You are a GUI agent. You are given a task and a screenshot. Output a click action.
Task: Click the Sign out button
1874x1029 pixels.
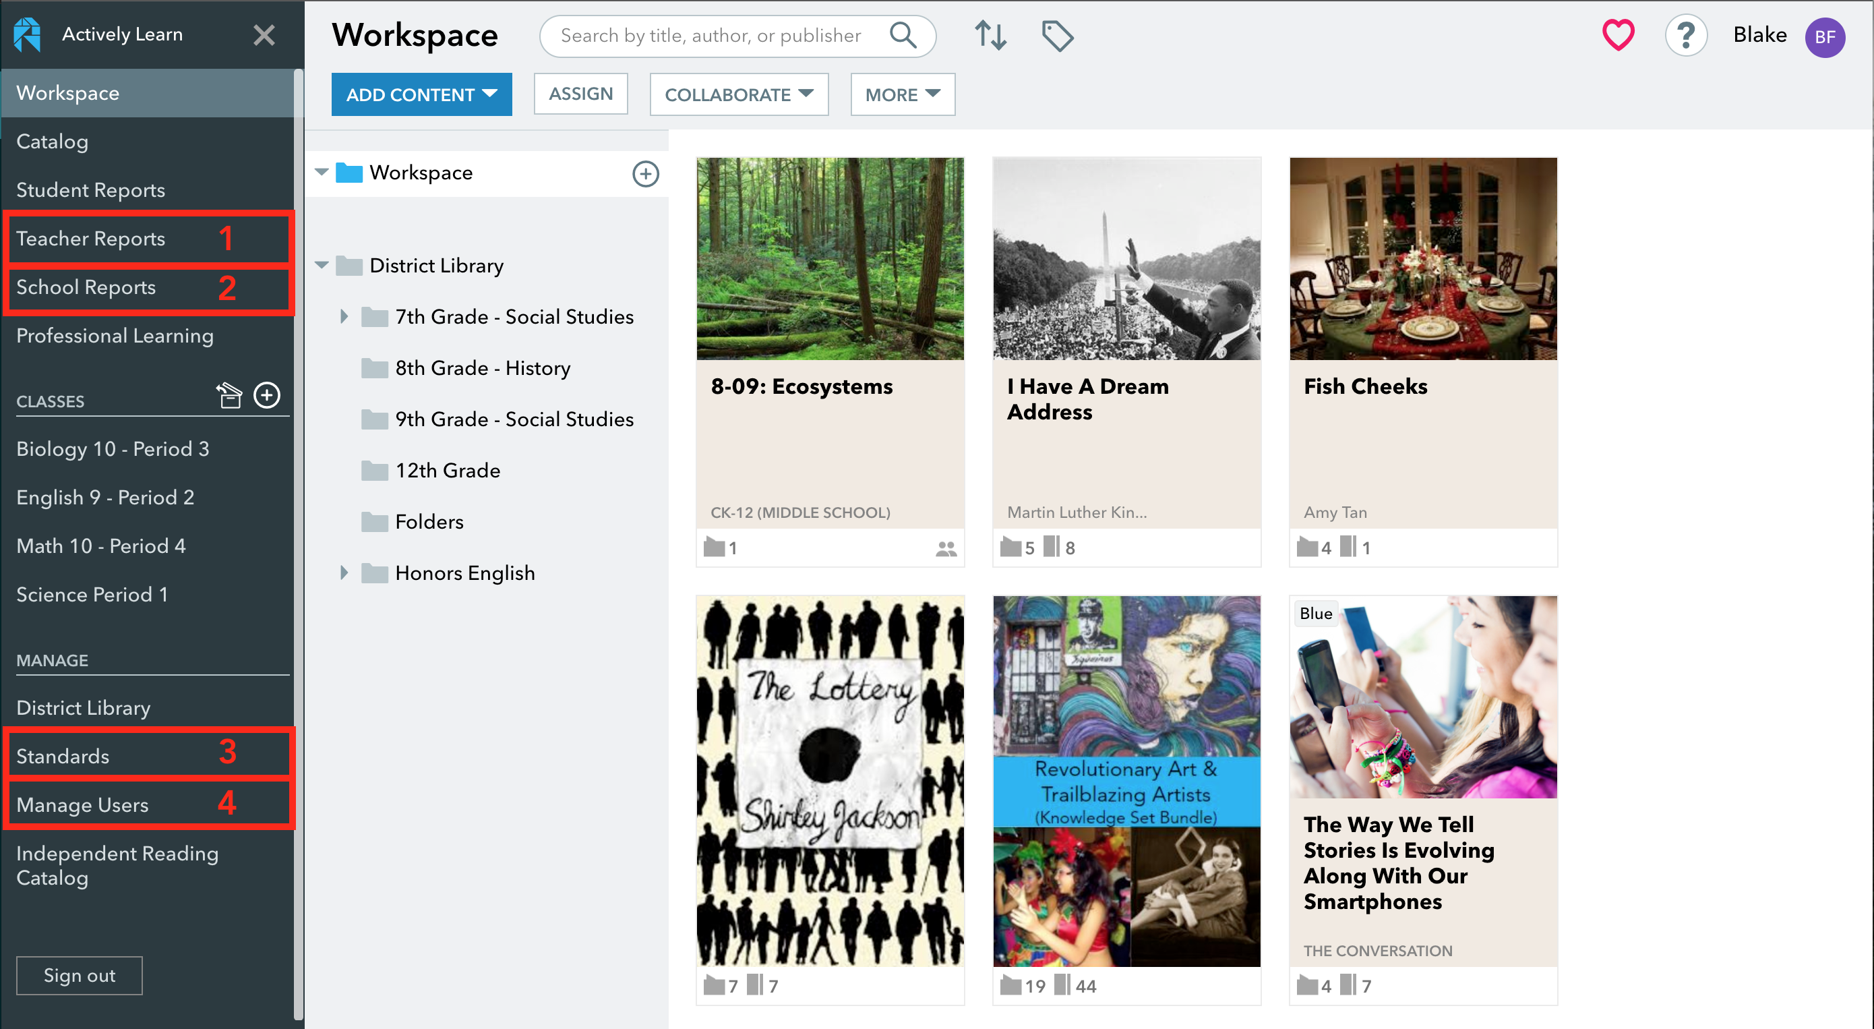coord(79,975)
